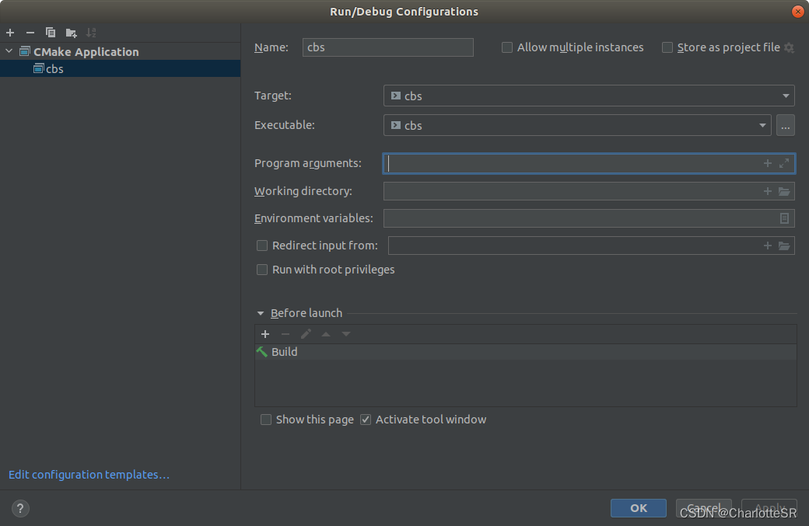Uncheck Activate tool window
809x526 pixels.
pyautogui.click(x=366, y=420)
